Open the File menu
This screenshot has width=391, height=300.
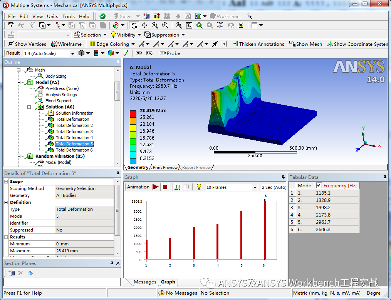12,17
